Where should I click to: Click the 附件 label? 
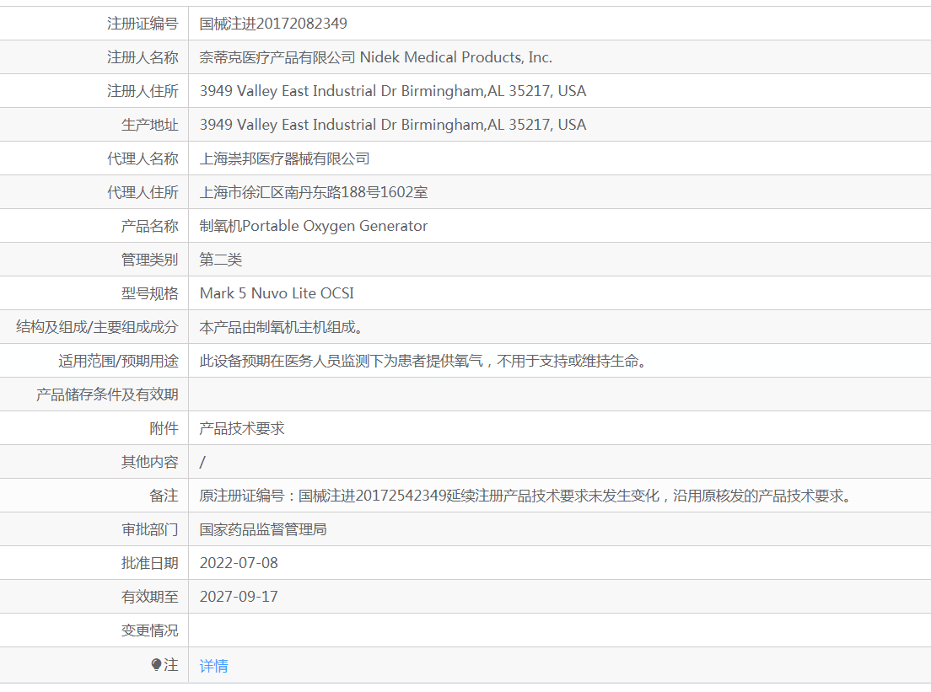tap(164, 428)
